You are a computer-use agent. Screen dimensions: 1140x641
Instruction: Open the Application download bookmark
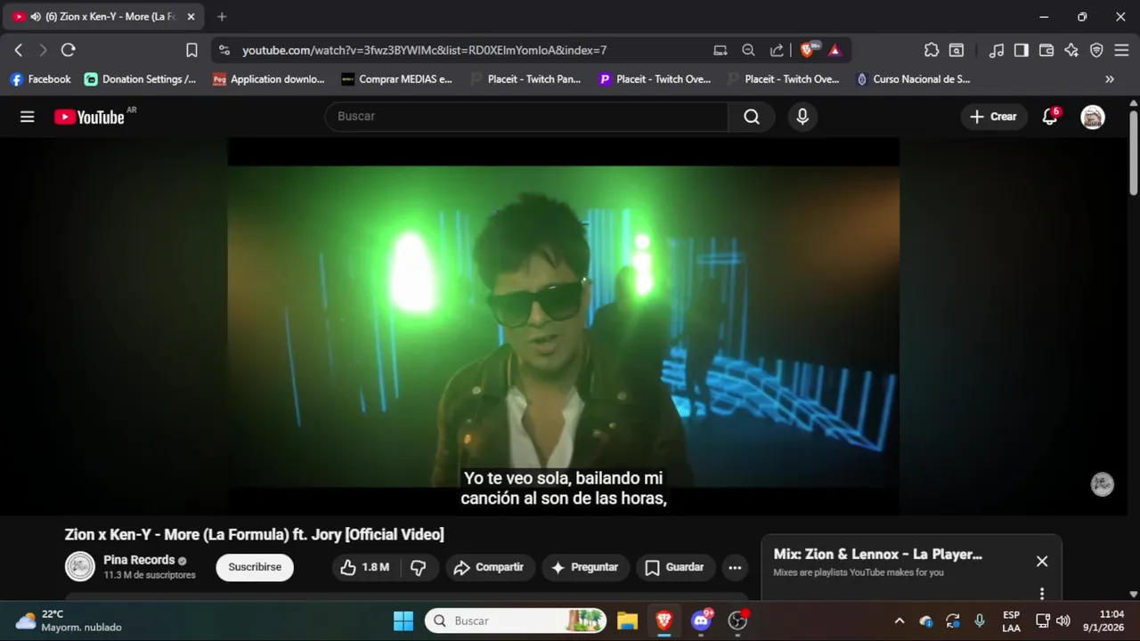tap(269, 79)
